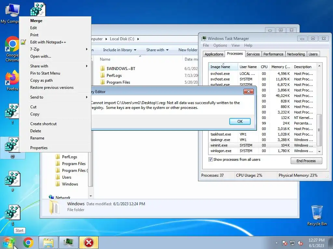This screenshot has width=333, height=249.
Task: Click process list scrollbar thumb
Action: pos(319,130)
